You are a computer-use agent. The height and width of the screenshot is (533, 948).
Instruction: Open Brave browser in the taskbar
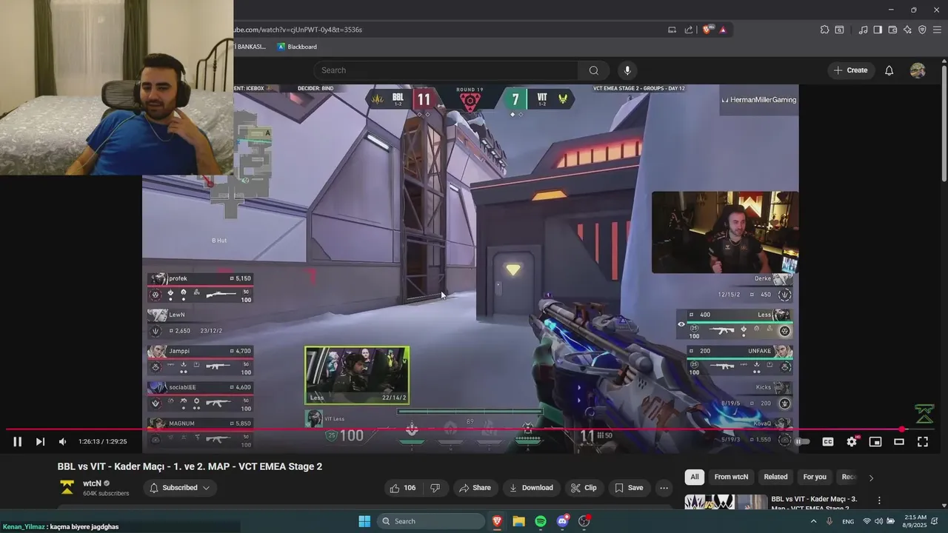click(497, 521)
